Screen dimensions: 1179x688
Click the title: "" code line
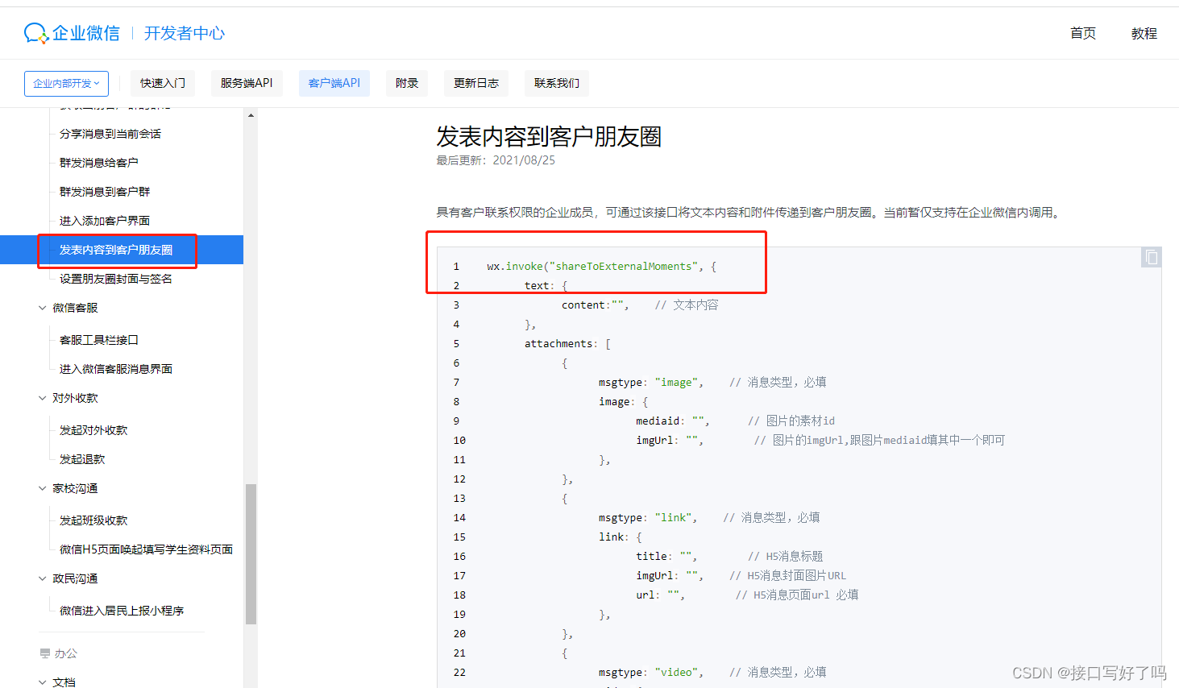pos(666,557)
